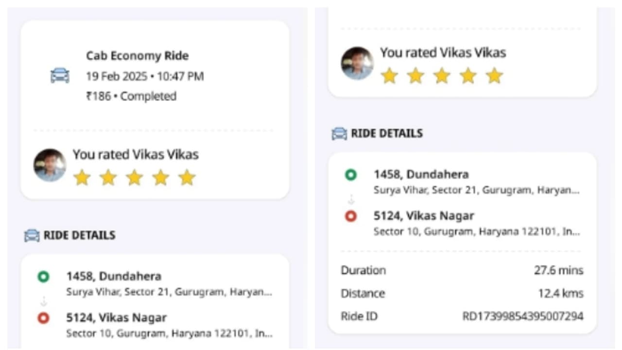This screenshot has width=622, height=350.
Task: Click the blue cab icon beside Cab Economy Ride
Action: click(59, 76)
